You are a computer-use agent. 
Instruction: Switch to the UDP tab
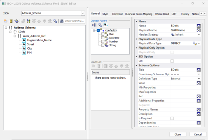pyautogui.click(x=174, y=14)
